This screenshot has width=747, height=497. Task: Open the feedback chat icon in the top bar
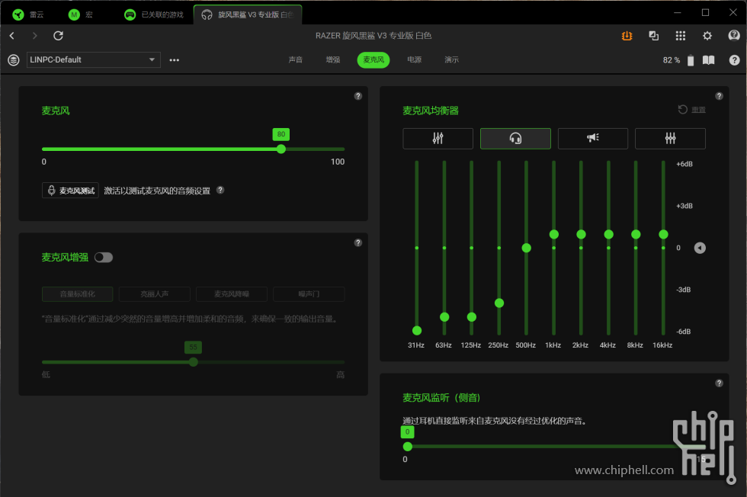(733, 35)
